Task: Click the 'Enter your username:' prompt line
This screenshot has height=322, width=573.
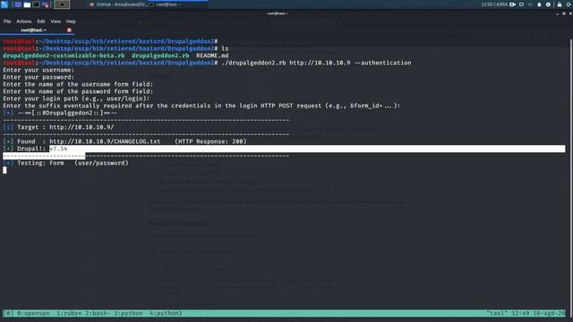Action: tap(38, 70)
